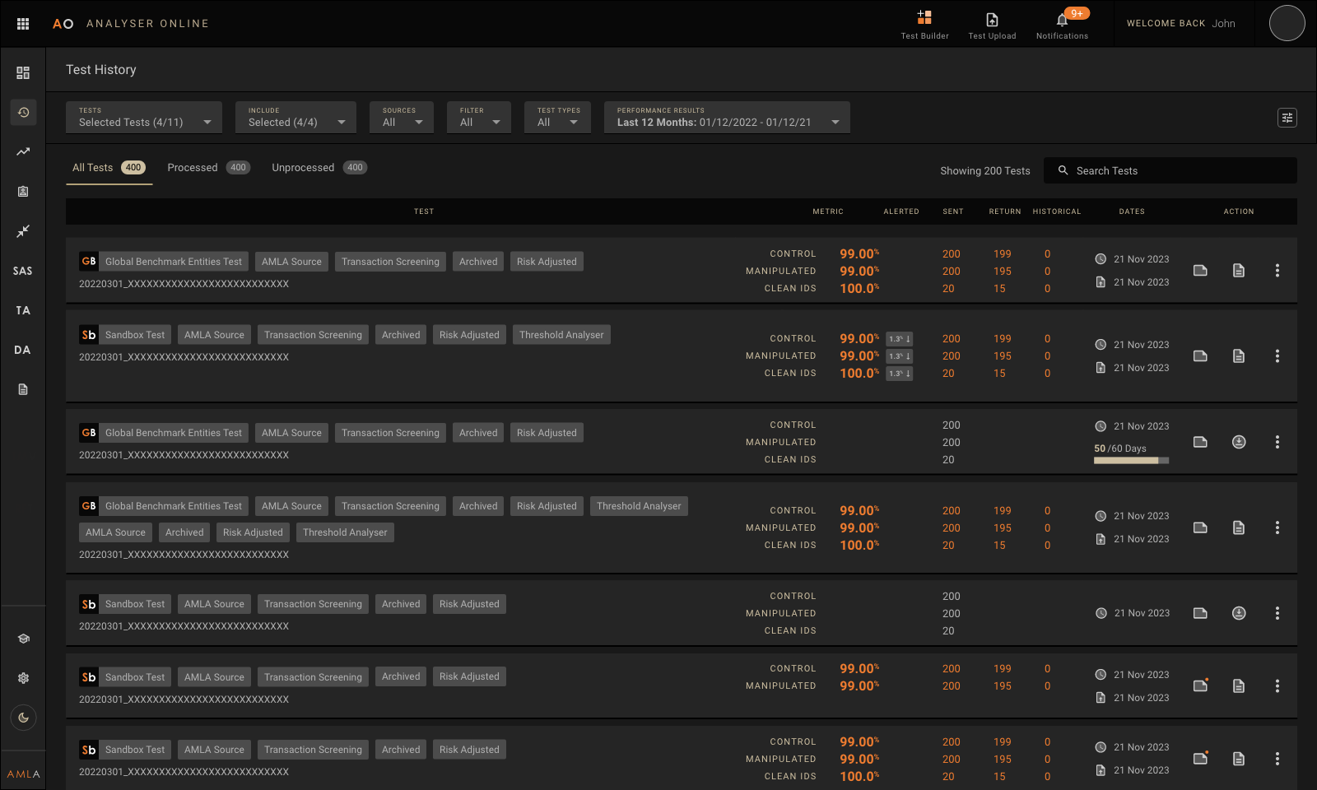Image resolution: width=1317 pixels, height=790 pixels.
Task: Open SAS section in sidebar
Action: click(x=23, y=271)
